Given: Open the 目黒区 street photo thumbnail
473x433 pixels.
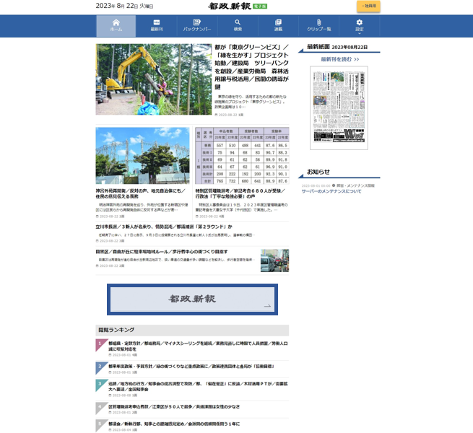Looking at the screenshot, I should coord(274,260).
